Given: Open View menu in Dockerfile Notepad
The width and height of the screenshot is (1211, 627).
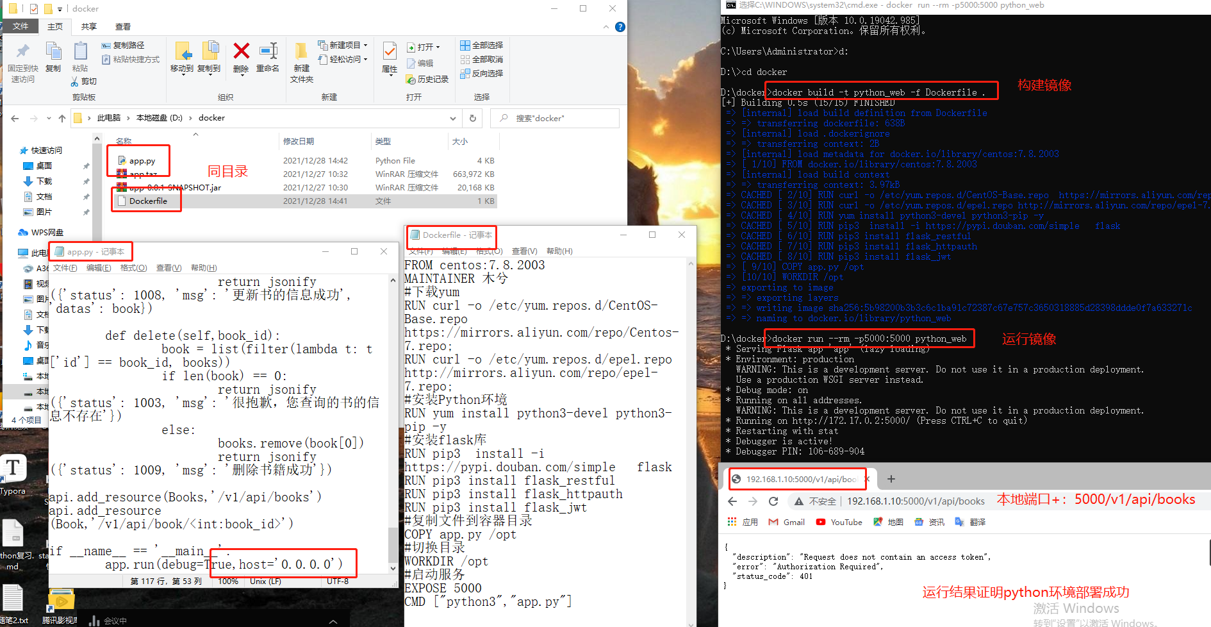Looking at the screenshot, I should point(524,251).
